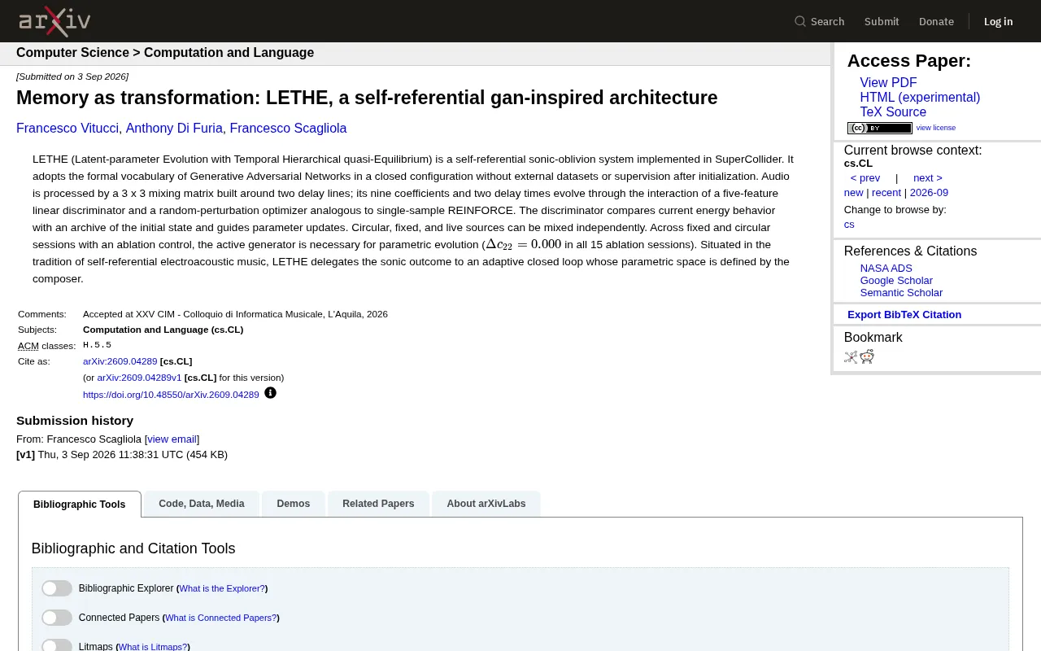Open the 2026-09 browse link

(929, 193)
